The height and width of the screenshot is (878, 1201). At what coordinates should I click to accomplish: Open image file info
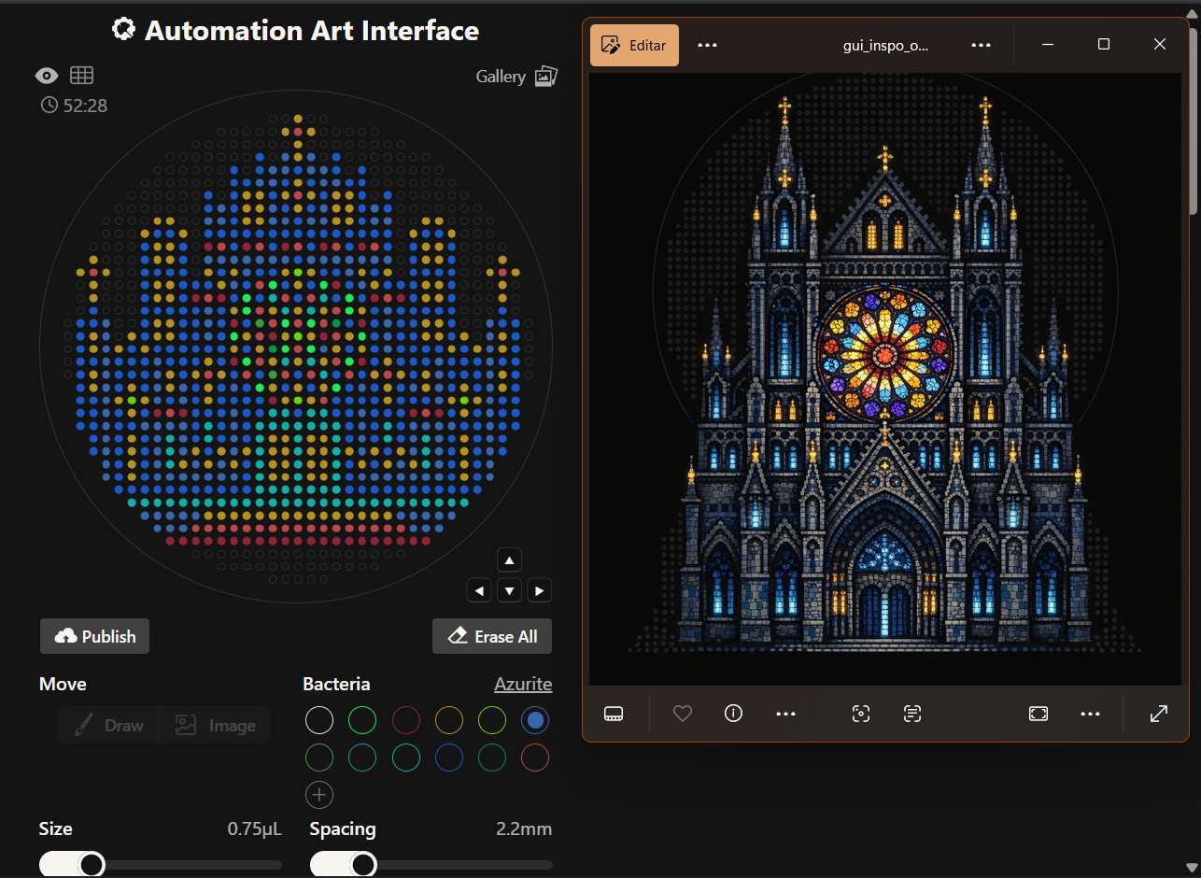[x=733, y=714]
